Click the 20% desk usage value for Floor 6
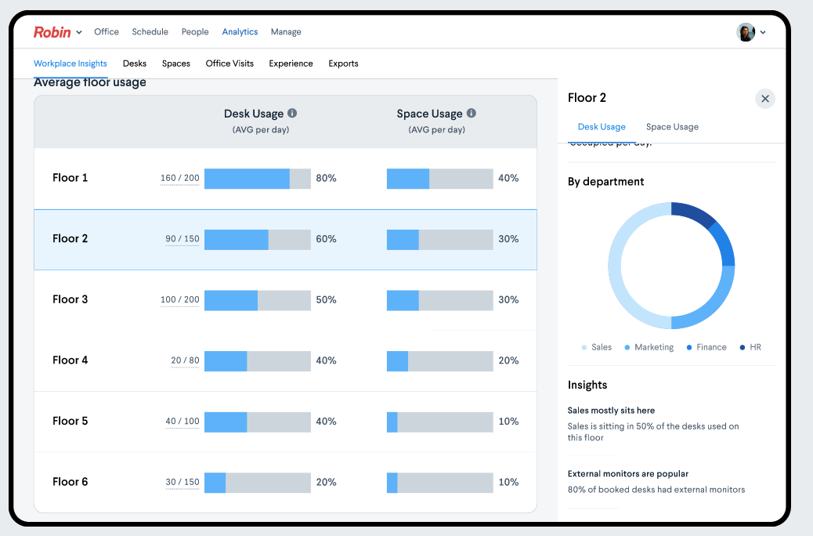 326,481
